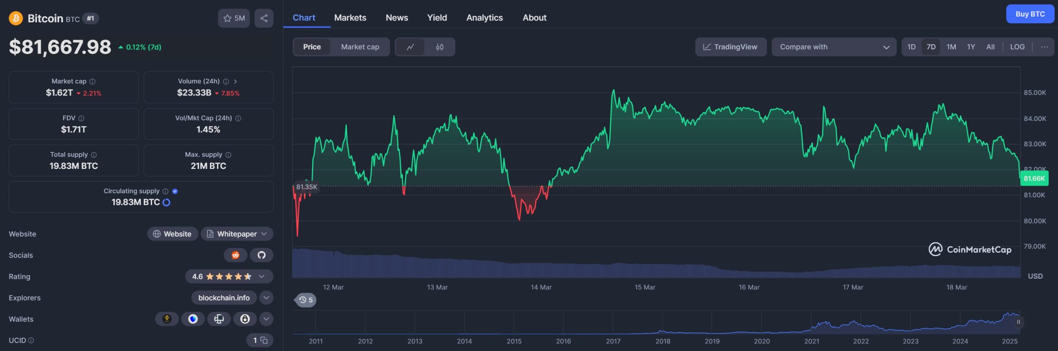Show Max. supply info icon

(229, 154)
